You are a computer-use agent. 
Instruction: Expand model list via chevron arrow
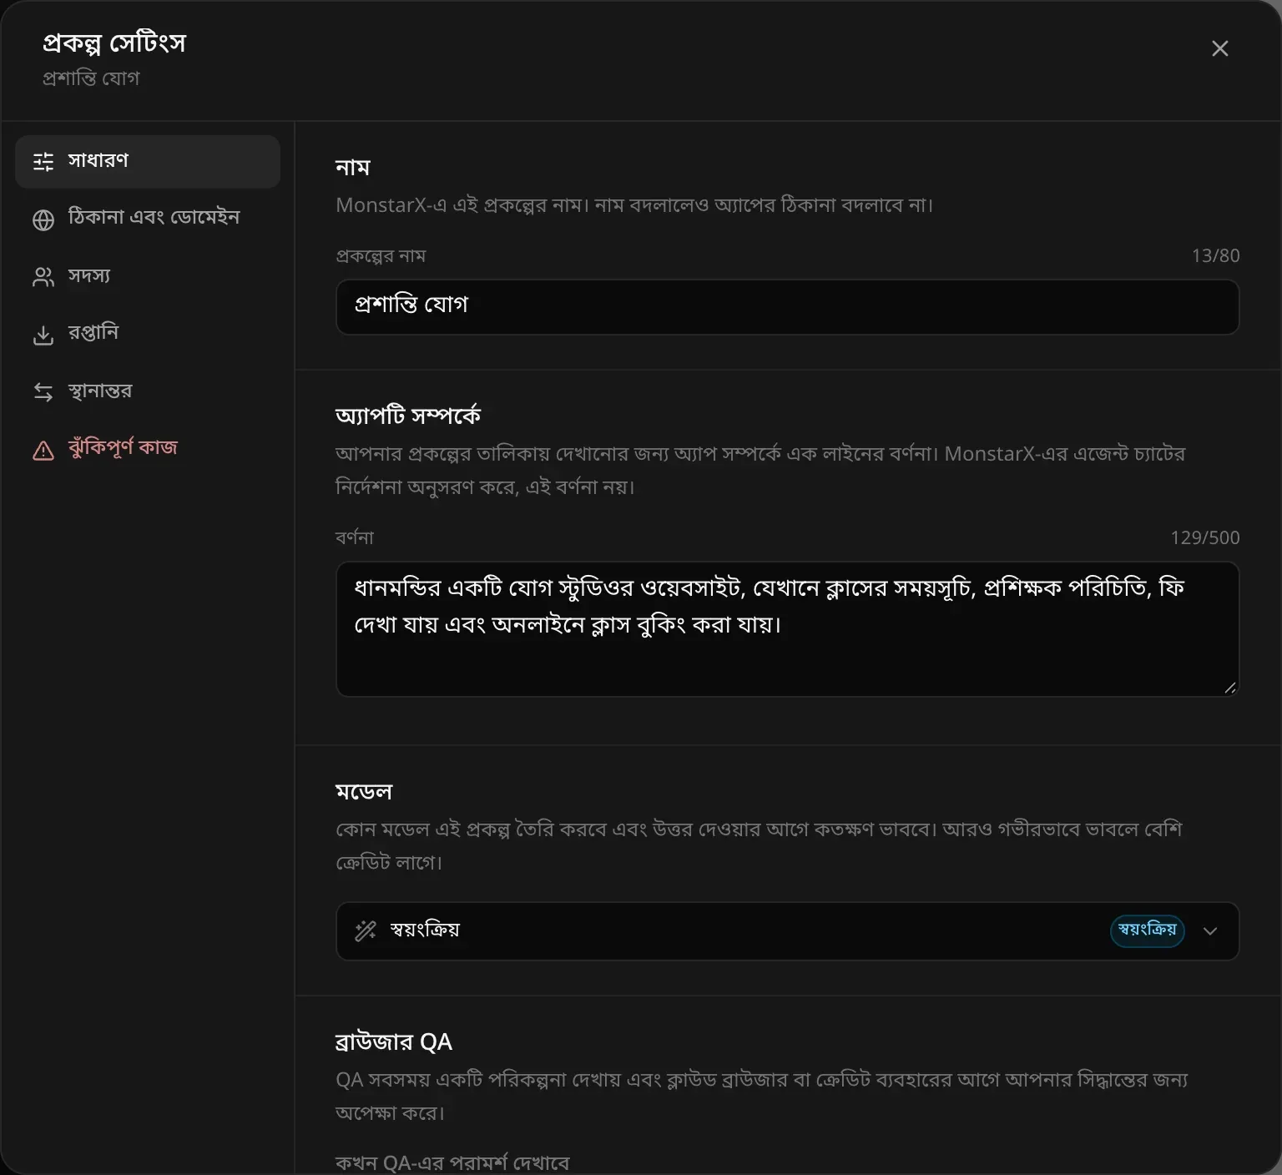pos(1210,931)
